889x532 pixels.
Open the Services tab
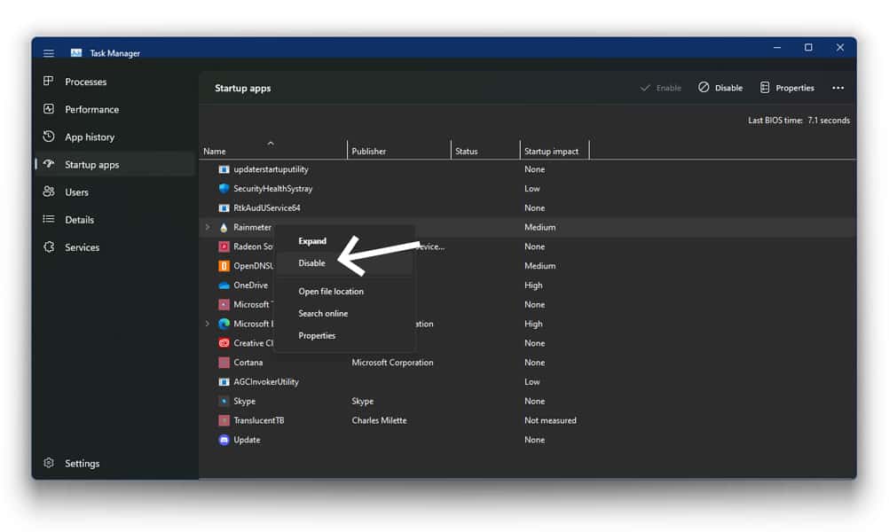pyautogui.click(x=115, y=247)
